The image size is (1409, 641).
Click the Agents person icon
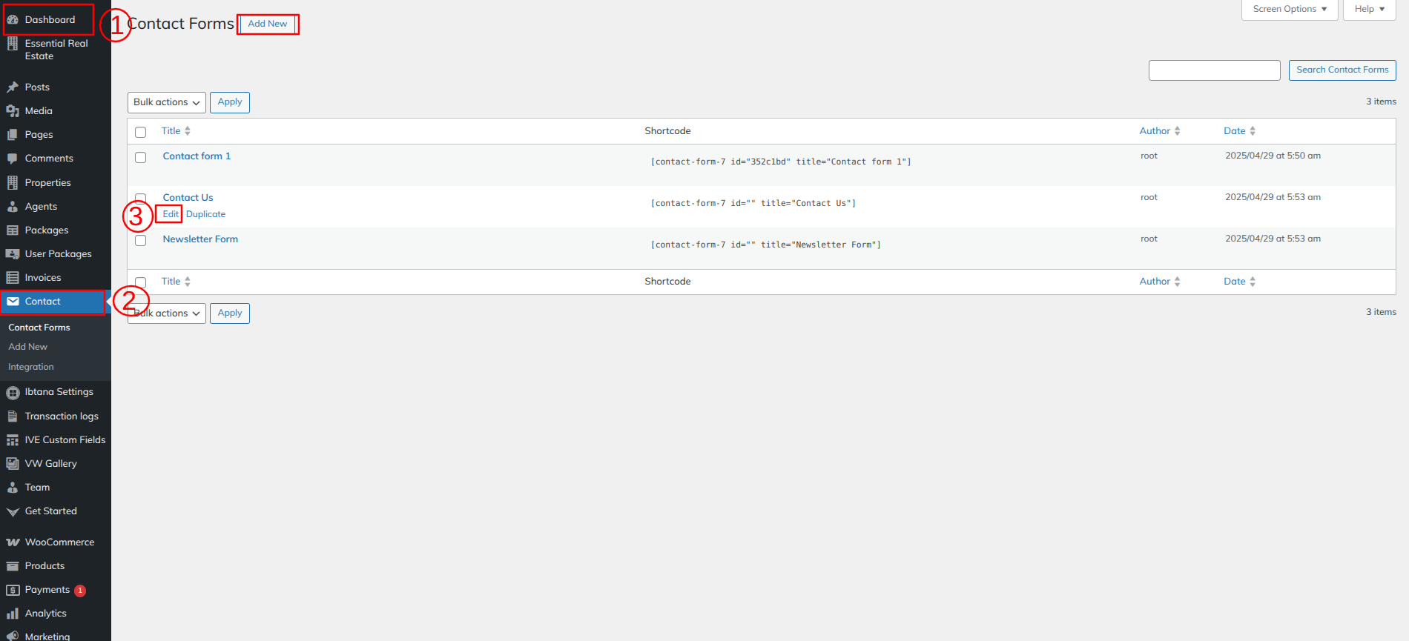pyautogui.click(x=13, y=207)
